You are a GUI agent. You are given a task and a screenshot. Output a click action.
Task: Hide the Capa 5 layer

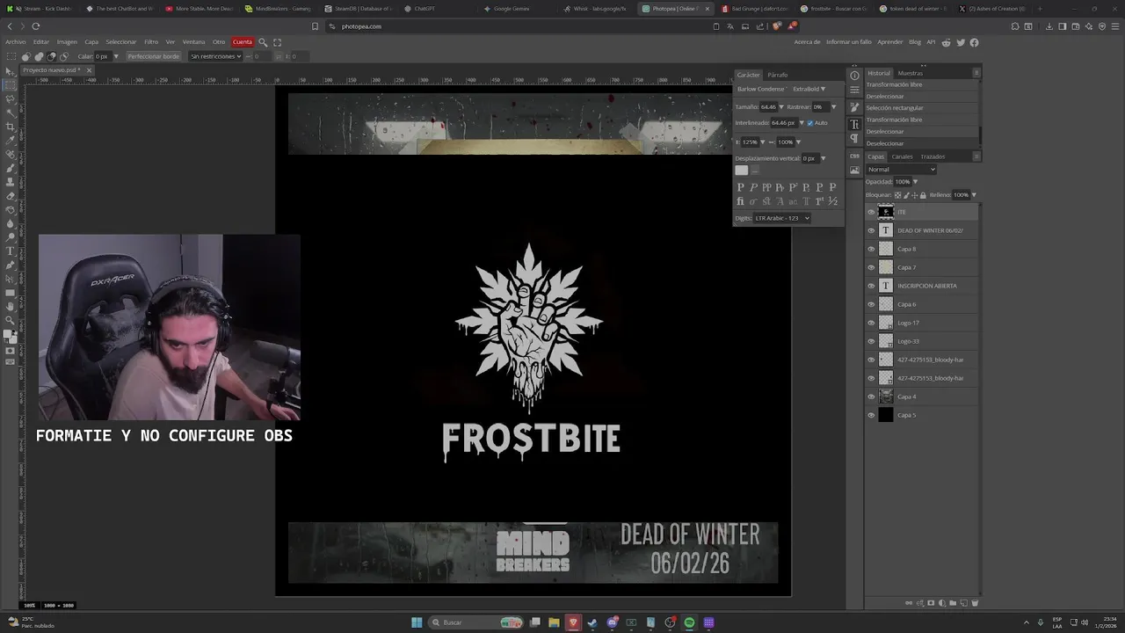click(x=871, y=415)
